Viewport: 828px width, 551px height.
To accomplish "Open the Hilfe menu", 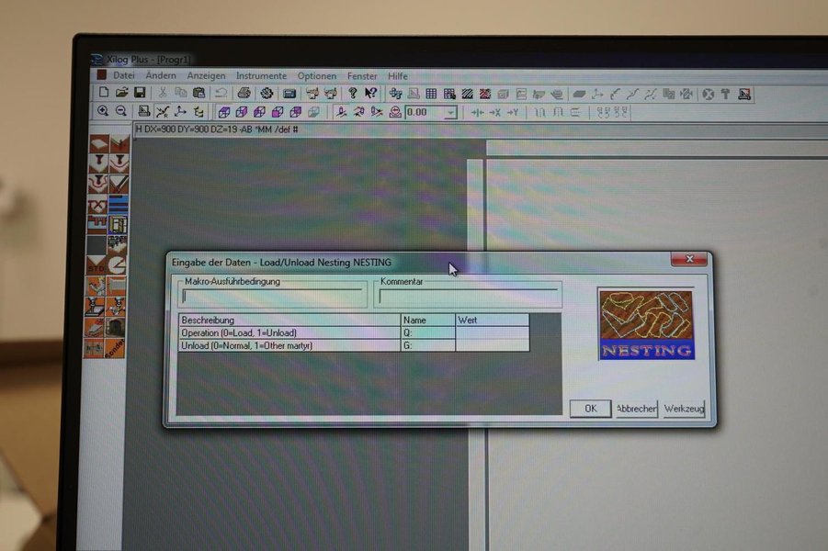I will [x=398, y=76].
